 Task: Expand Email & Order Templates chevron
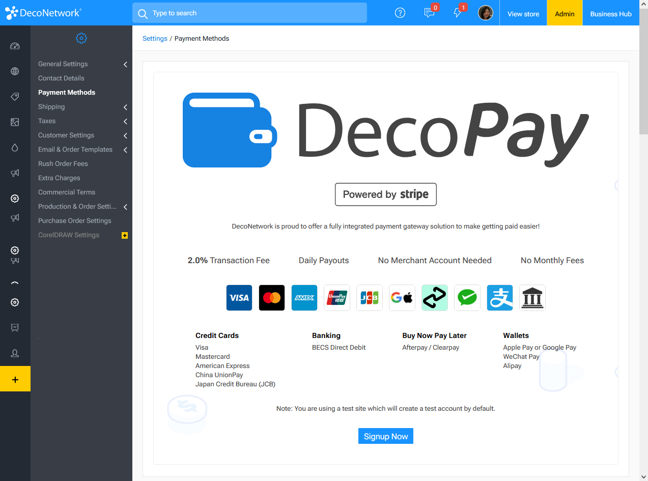pos(125,150)
